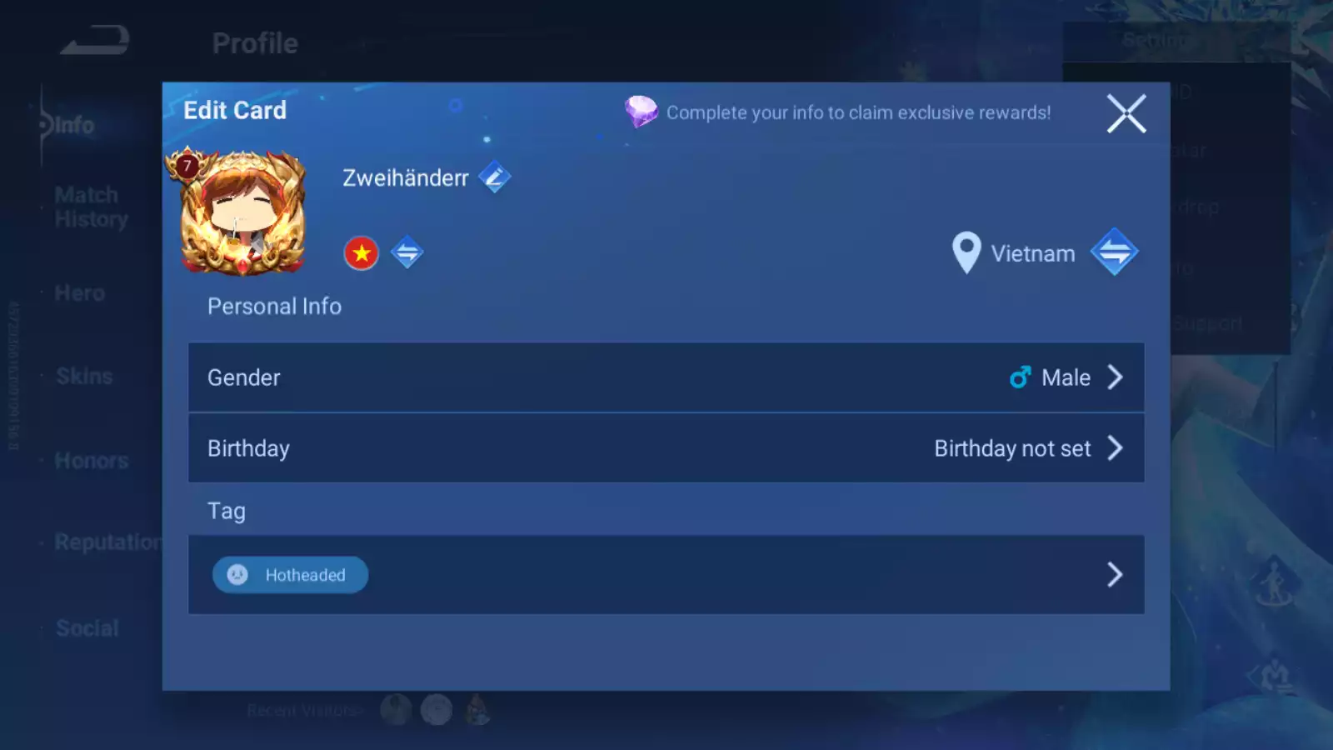Click the diamond reward icon

(x=642, y=112)
